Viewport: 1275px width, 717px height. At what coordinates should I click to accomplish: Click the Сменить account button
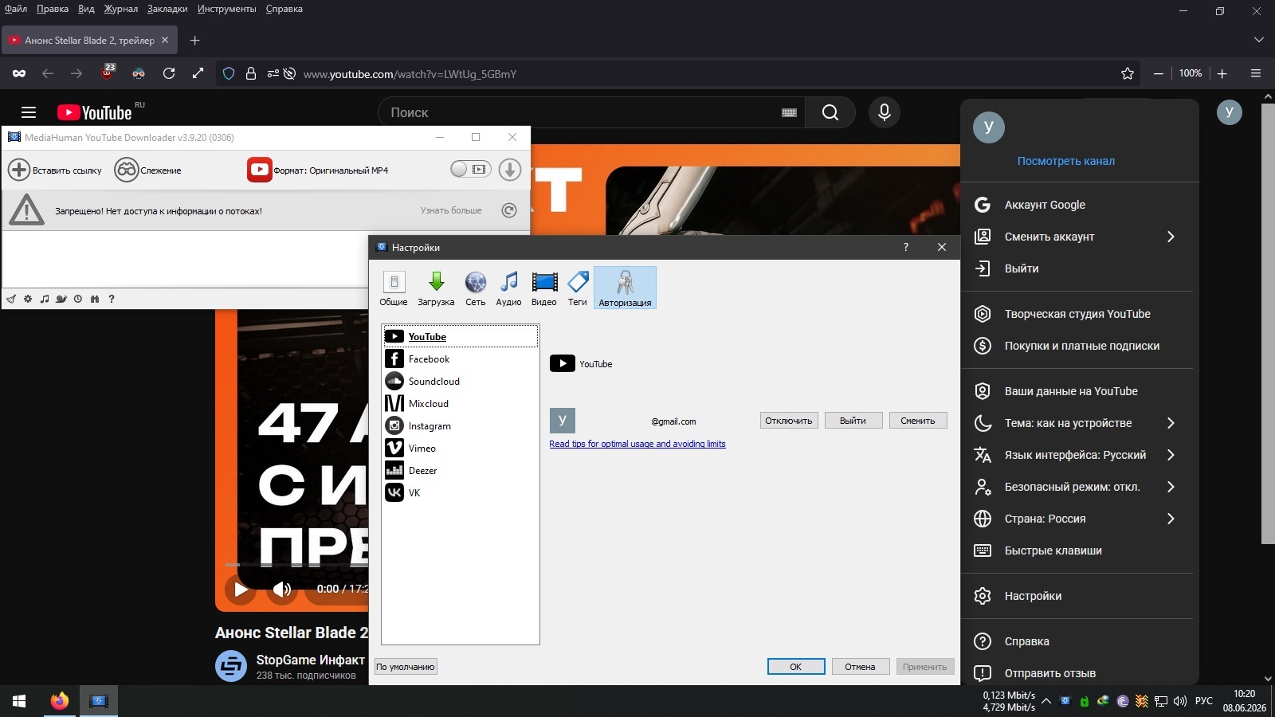point(918,421)
